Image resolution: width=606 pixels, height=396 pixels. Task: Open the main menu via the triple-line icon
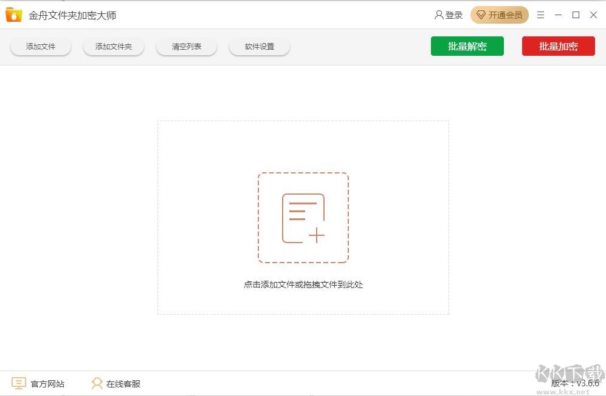point(540,15)
